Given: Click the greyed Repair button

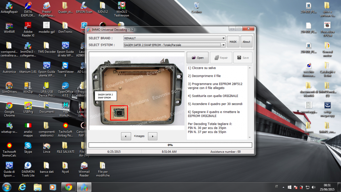Looking at the screenshot, I should [x=221, y=58].
